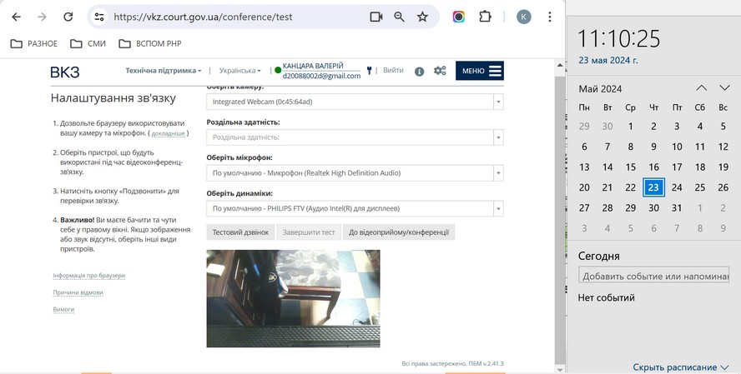The image size is (741, 374).
Task: Click the webcam preview video
Action: [x=293, y=298]
